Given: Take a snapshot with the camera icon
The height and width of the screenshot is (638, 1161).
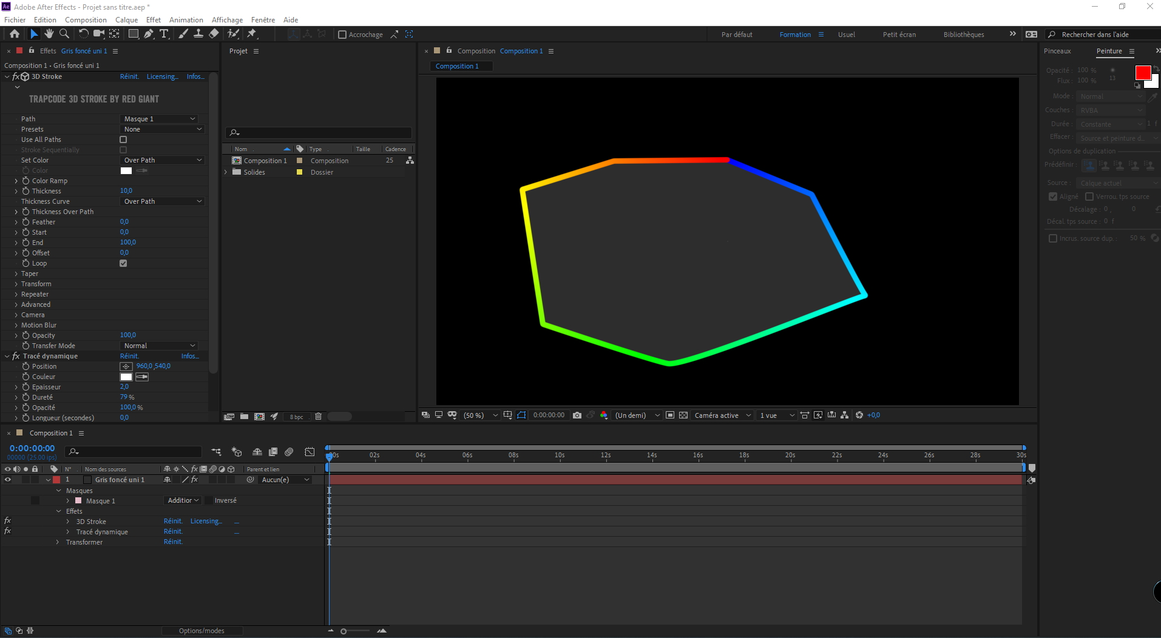Looking at the screenshot, I should [577, 415].
